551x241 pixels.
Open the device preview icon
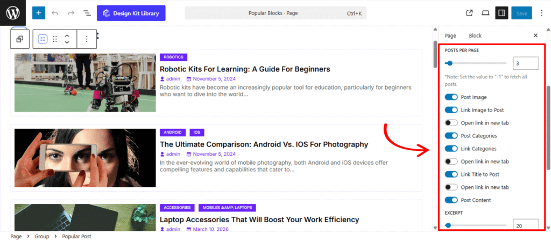coord(485,13)
